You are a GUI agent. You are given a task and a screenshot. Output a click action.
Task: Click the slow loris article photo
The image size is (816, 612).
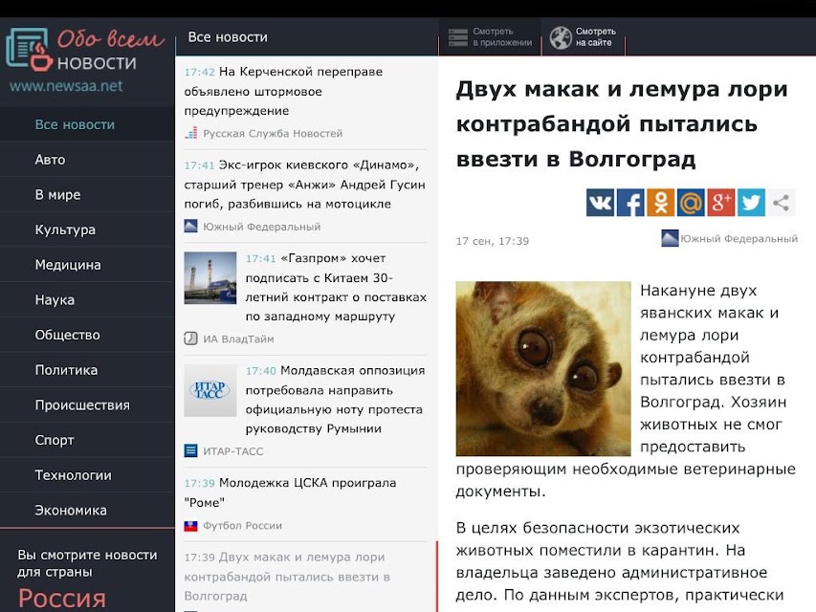point(543,368)
